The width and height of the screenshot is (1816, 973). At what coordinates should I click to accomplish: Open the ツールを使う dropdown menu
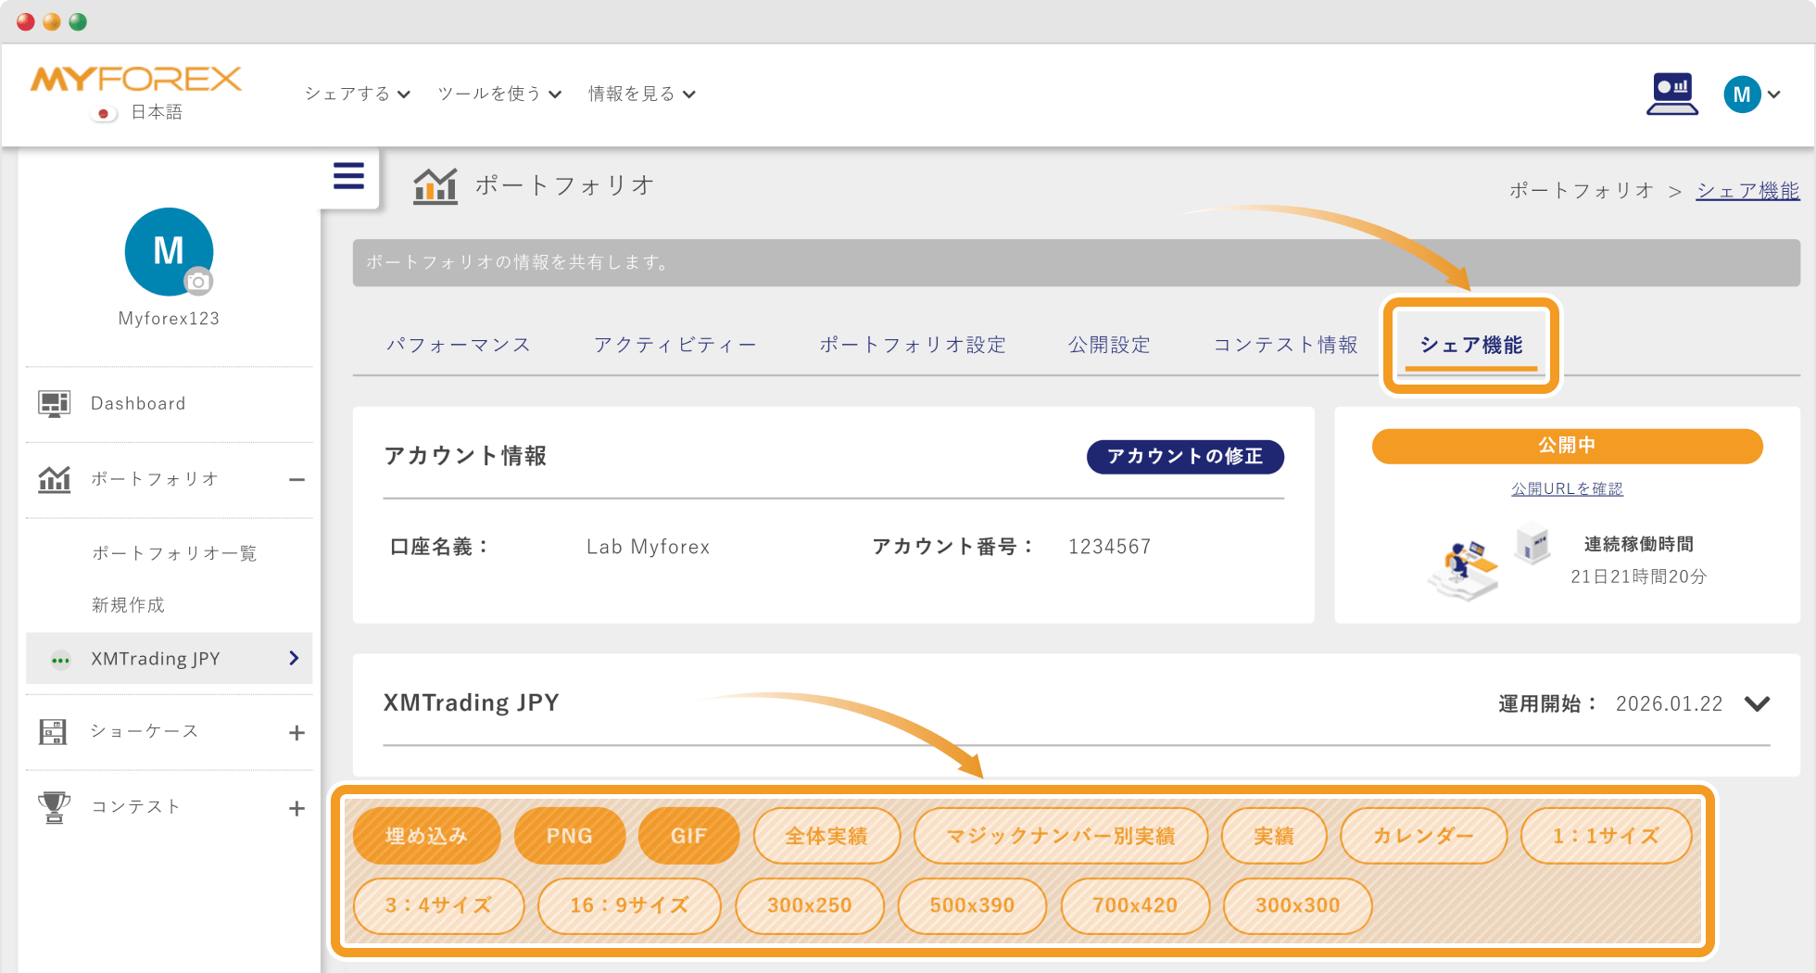[x=499, y=94]
